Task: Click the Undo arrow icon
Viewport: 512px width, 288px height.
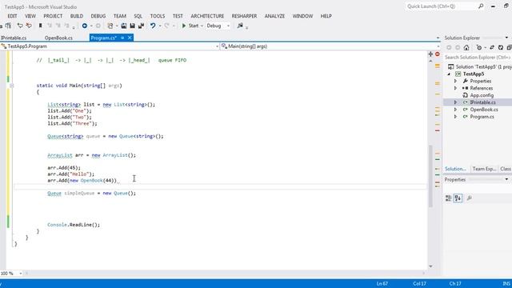Action: (x=153, y=26)
